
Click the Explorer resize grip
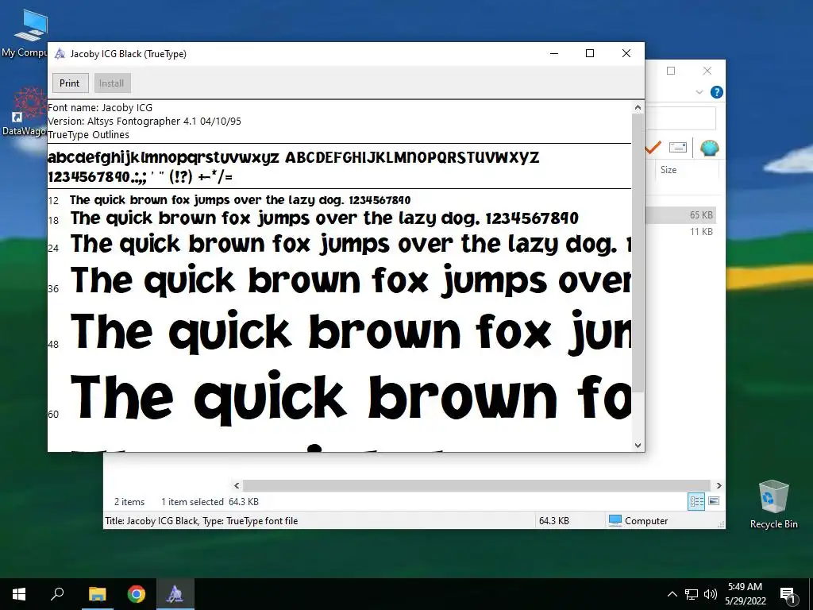(x=721, y=524)
